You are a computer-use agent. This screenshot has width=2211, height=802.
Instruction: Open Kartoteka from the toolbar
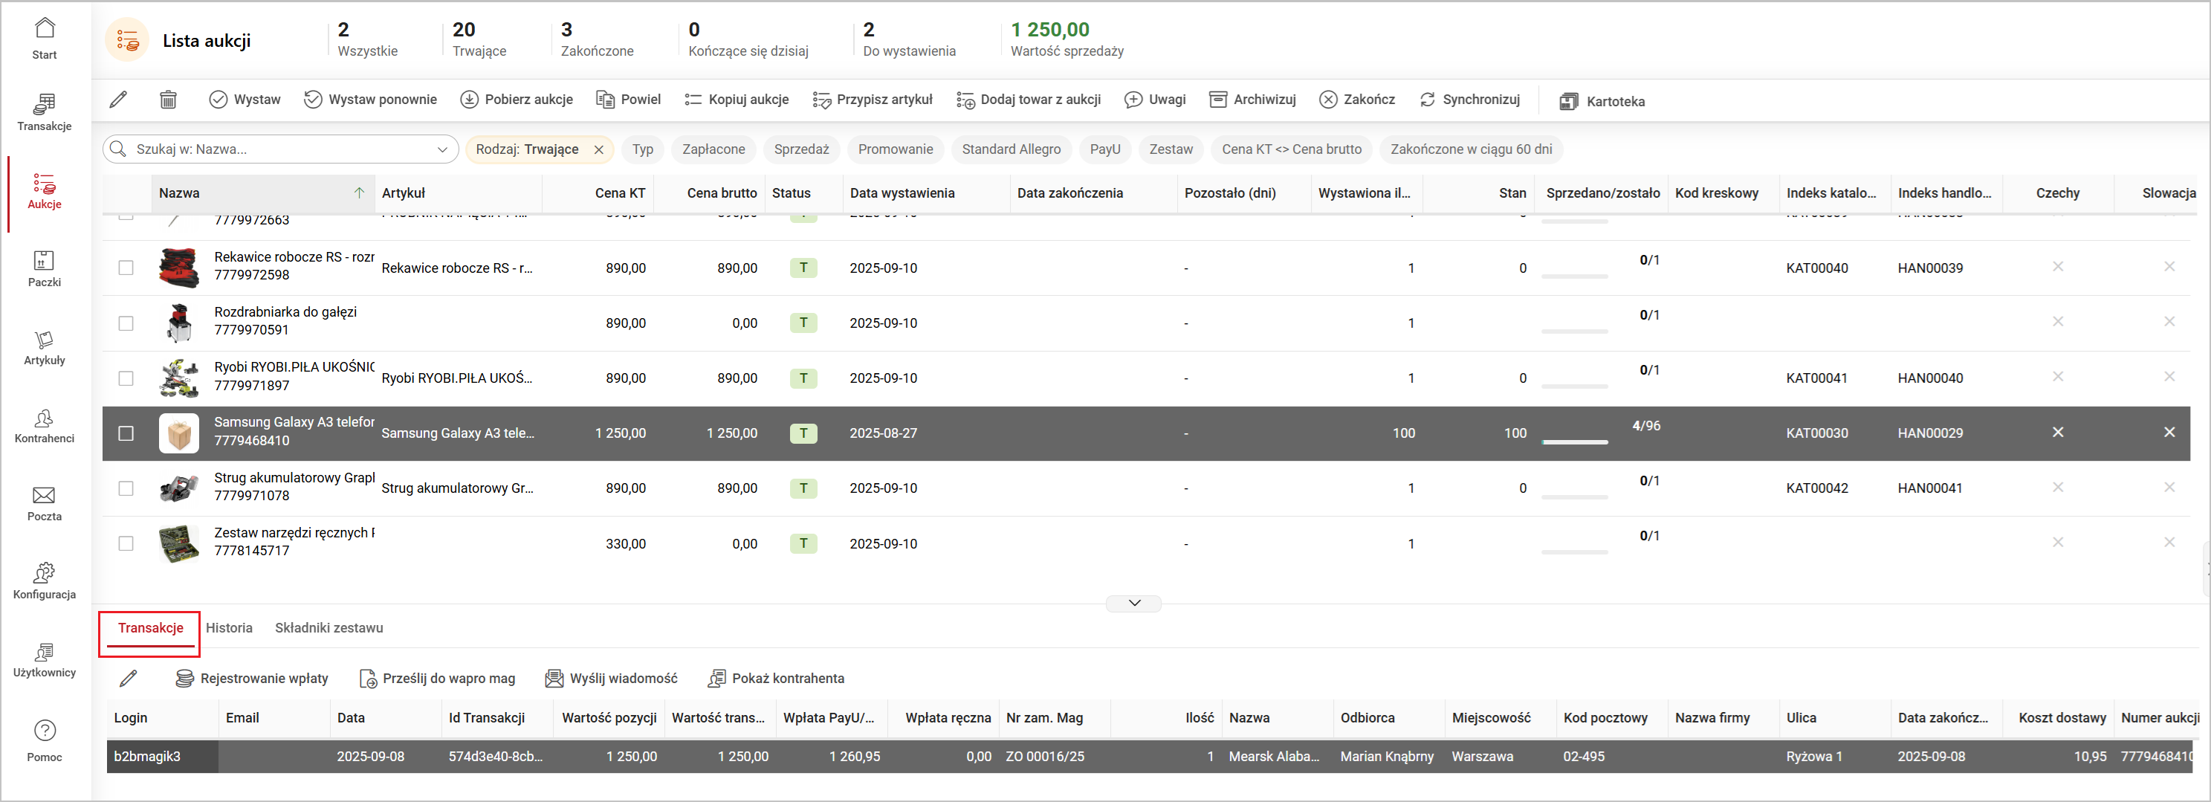pyautogui.click(x=1602, y=101)
